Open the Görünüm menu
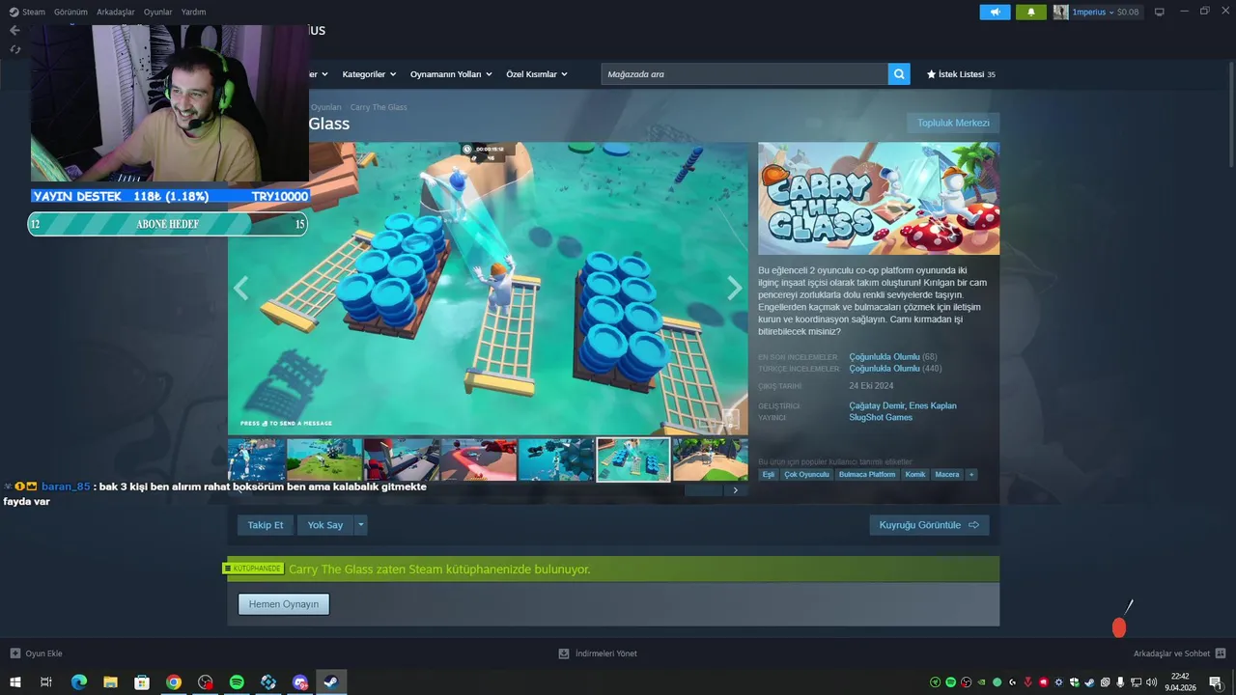 click(70, 12)
